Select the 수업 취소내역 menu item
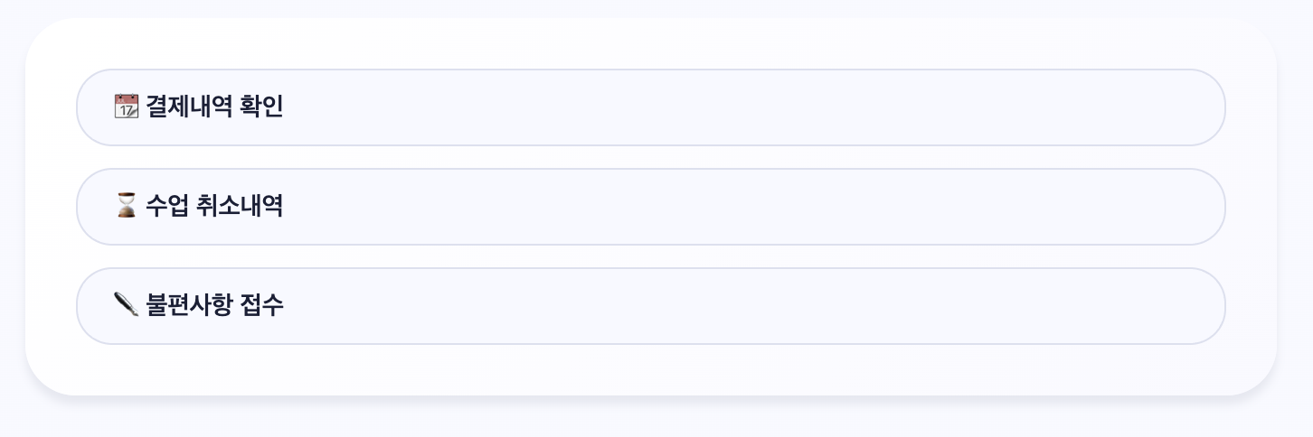 pos(650,207)
